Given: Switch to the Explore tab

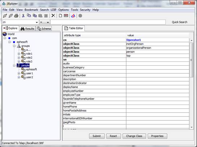Looking at the screenshot, I should click(10, 28).
